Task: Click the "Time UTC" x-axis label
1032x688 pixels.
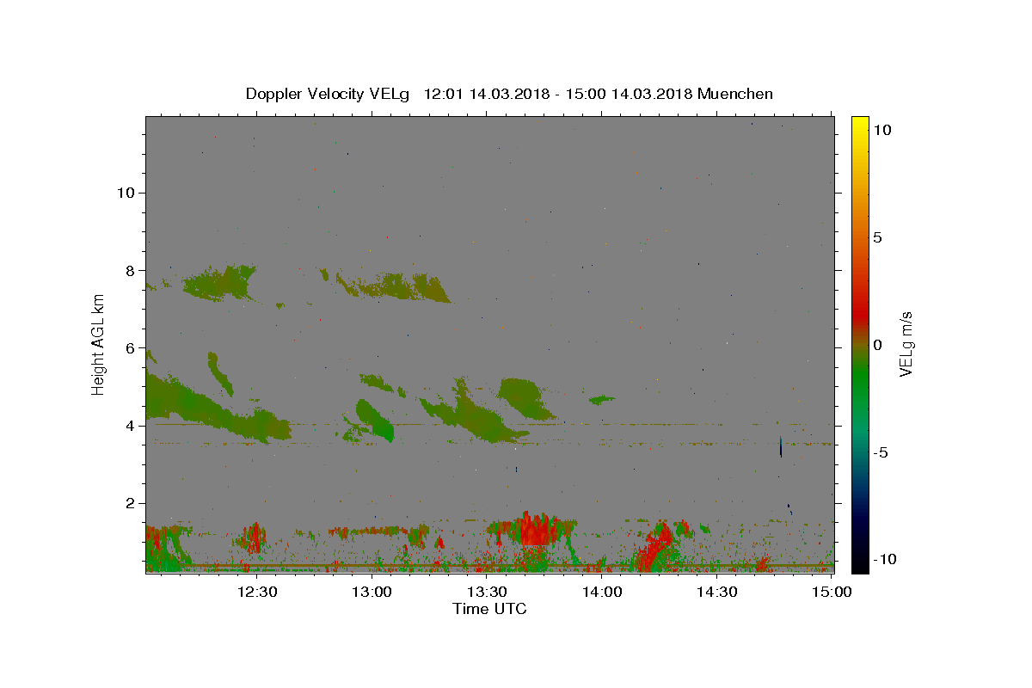Action: click(x=489, y=609)
